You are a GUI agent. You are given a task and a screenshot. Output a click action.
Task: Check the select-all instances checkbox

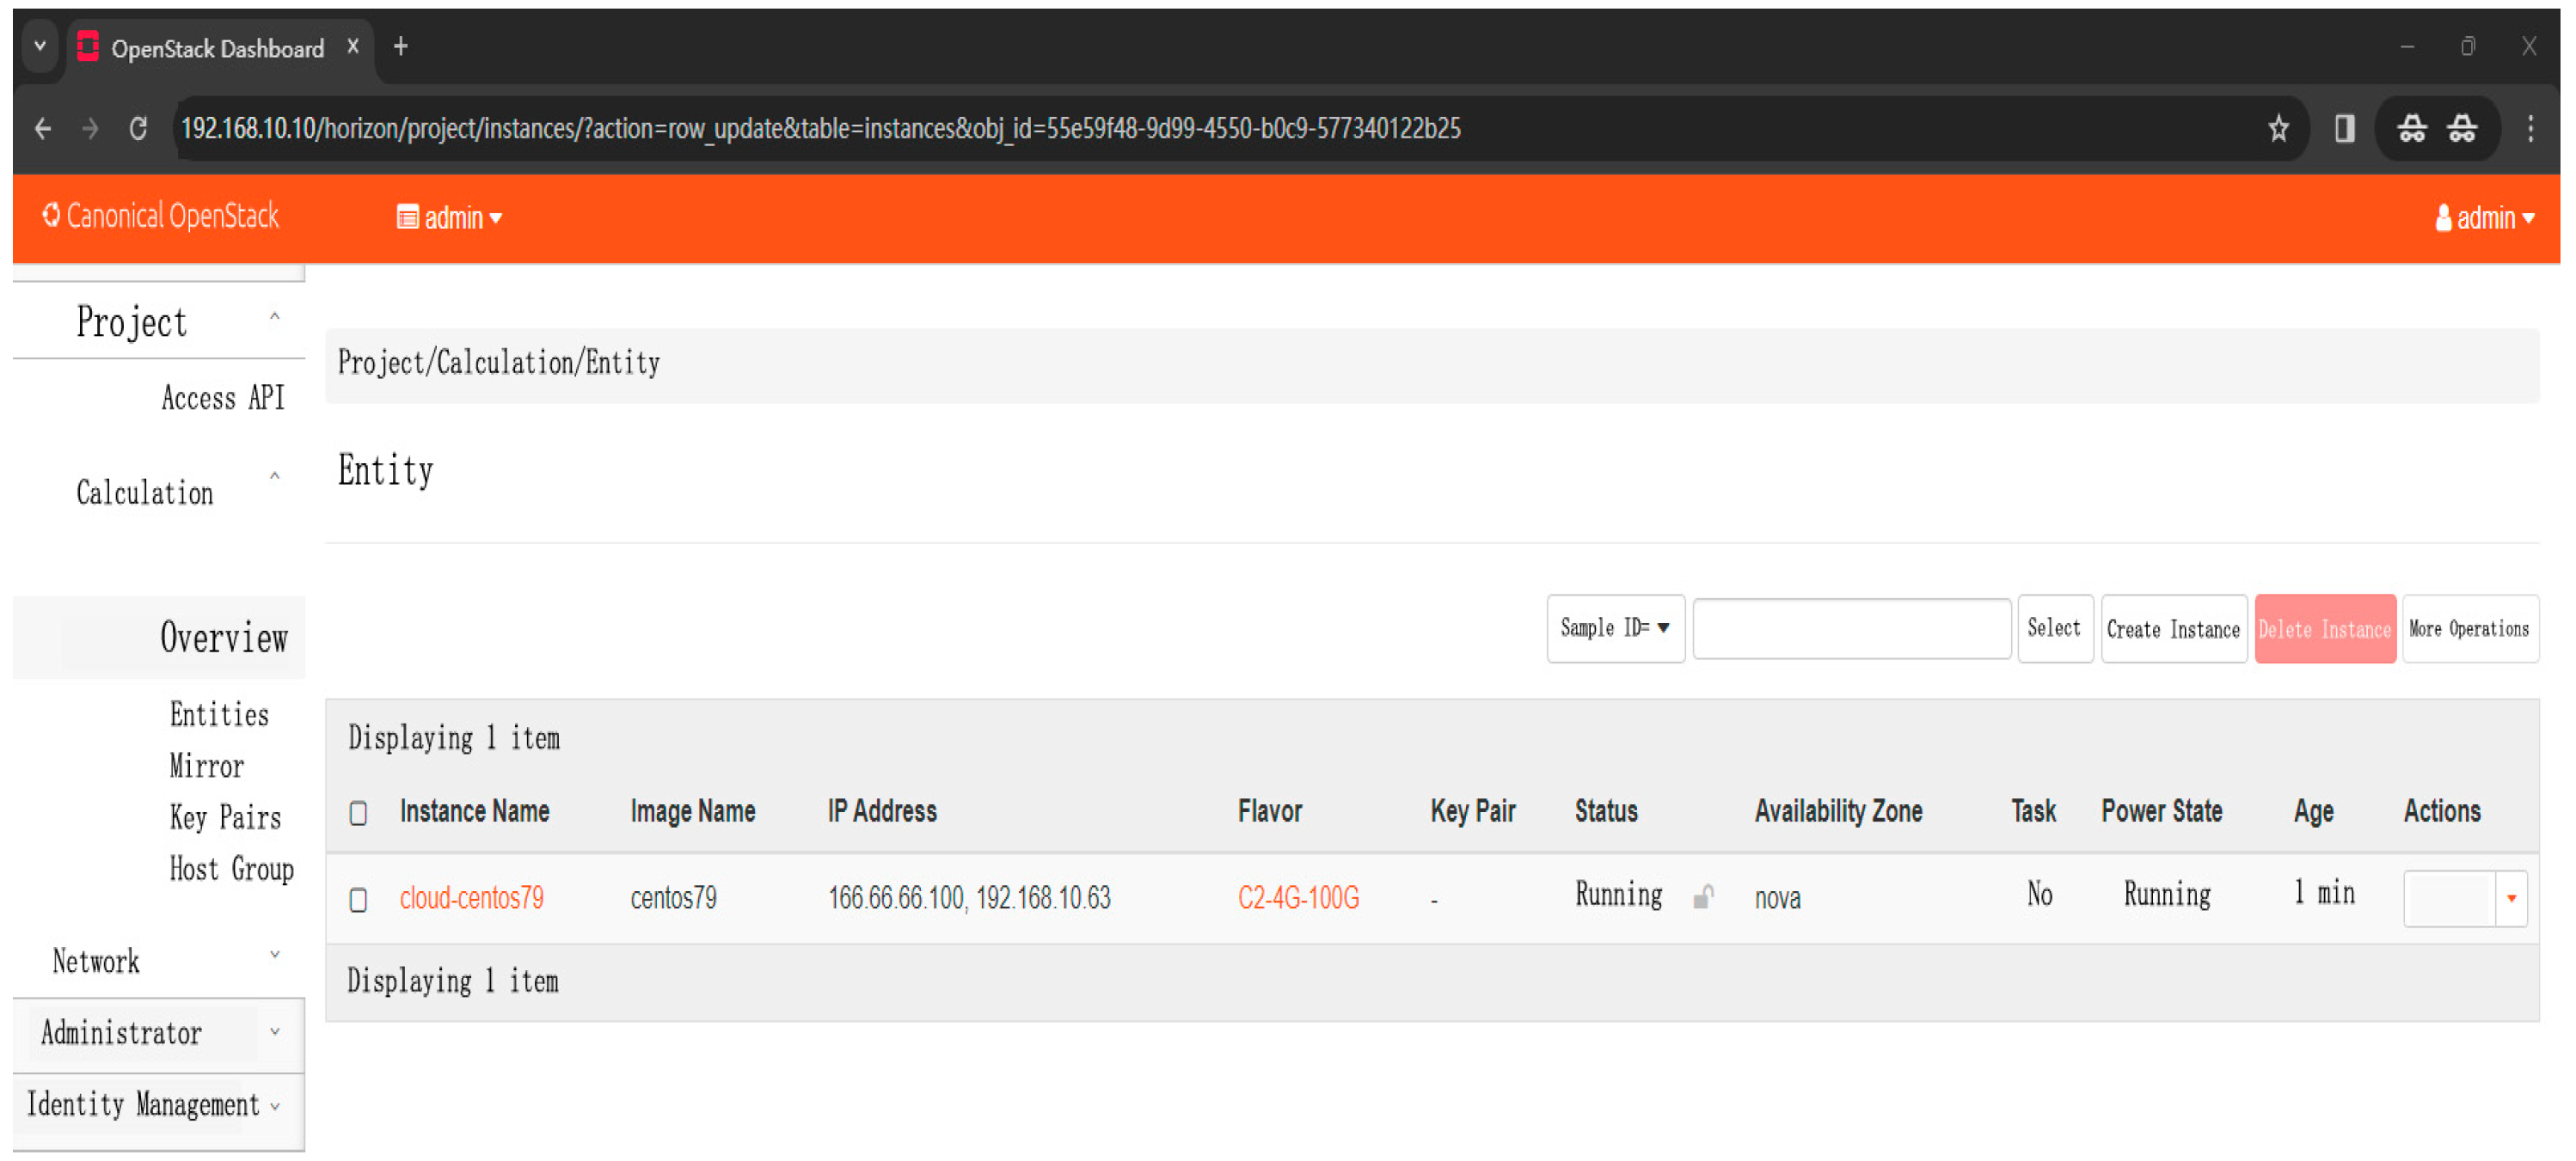tap(358, 812)
